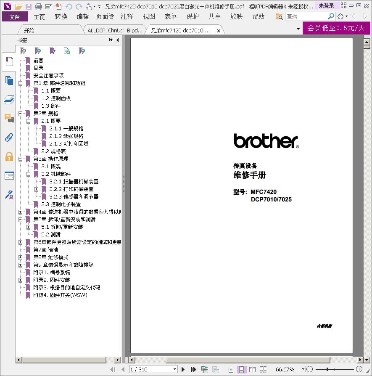Click the bookmark with arrow icon
The height and width of the screenshot is (376, 372).
53,51
